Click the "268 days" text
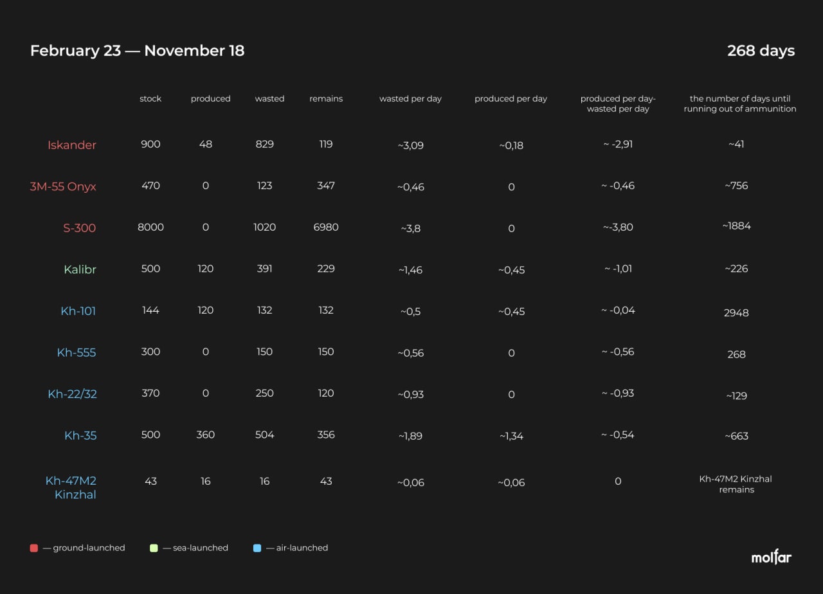The height and width of the screenshot is (594, 823). (761, 51)
